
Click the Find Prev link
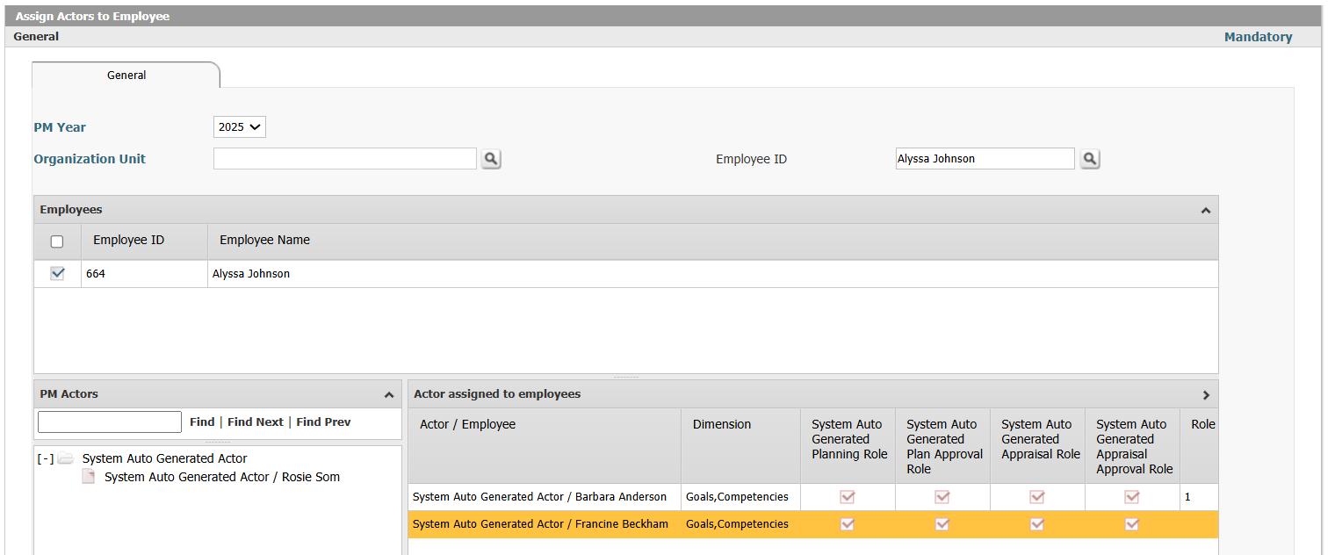click(x=323, y=422)
